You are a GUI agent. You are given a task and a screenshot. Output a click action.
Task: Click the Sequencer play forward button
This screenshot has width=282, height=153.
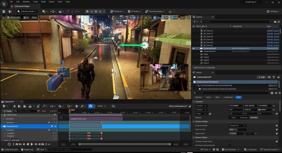32,144
